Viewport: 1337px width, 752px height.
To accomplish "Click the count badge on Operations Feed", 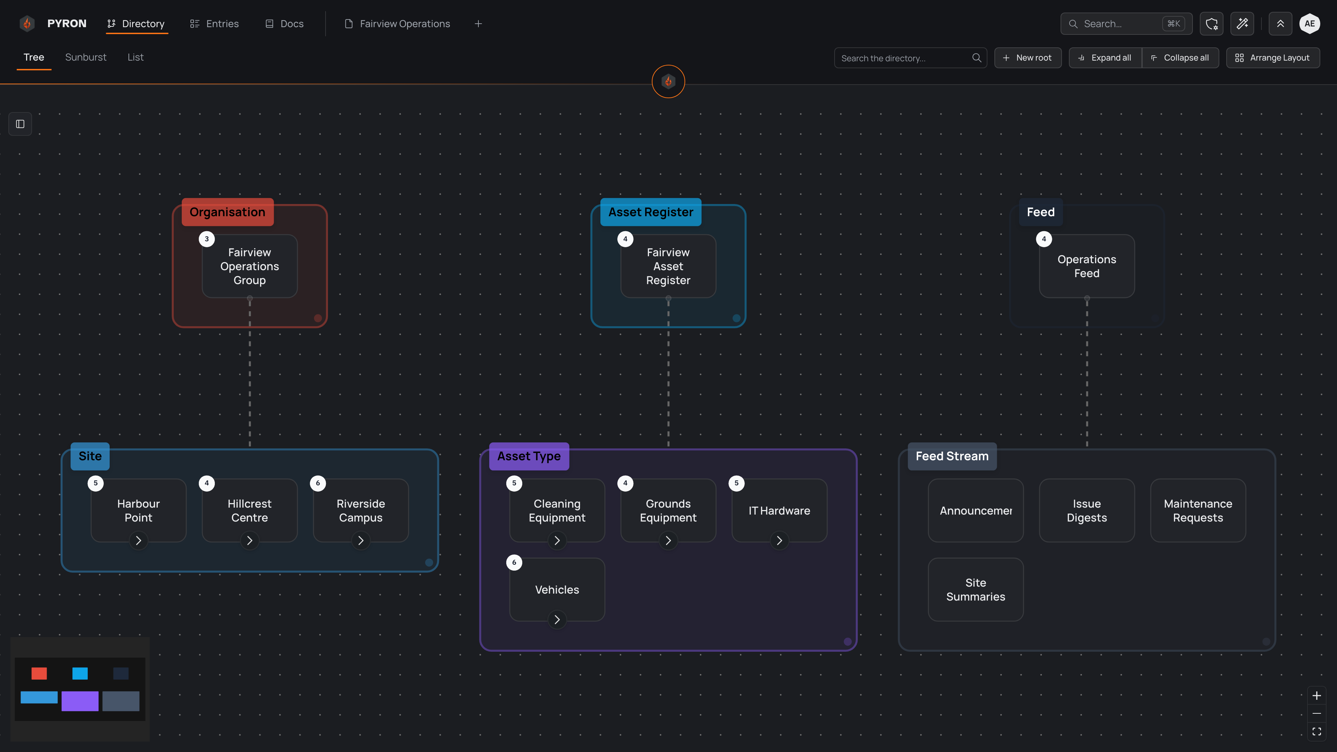I will (1044, 239).
